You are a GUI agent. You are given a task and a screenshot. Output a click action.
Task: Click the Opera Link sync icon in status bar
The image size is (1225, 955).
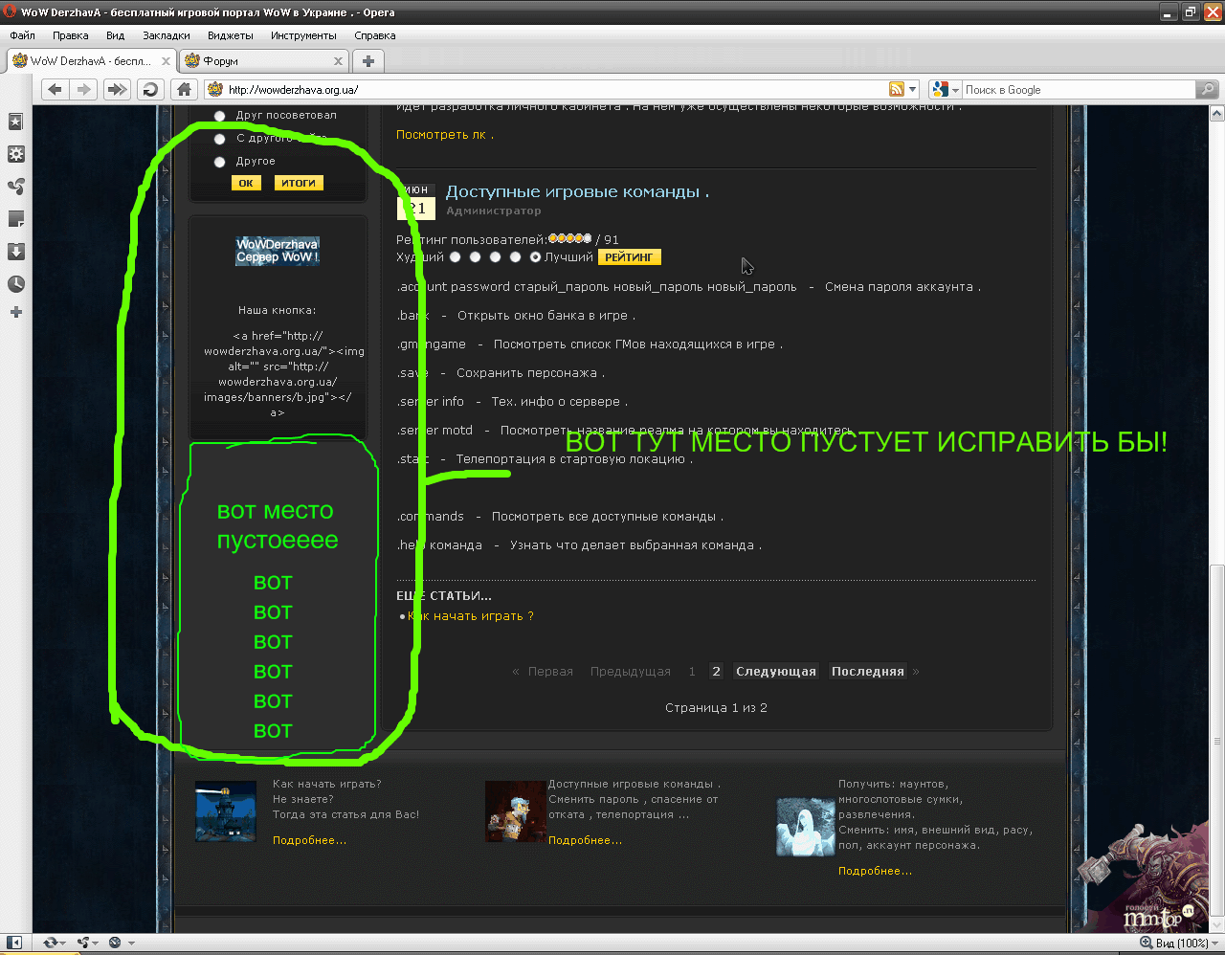pos(51,943)
